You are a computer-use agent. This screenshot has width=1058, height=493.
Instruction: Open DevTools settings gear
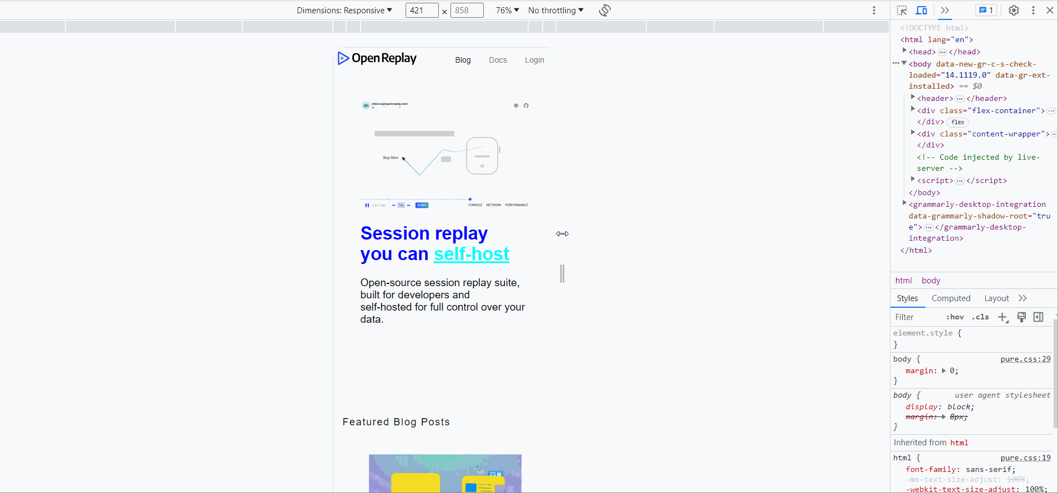pyautogui.click(x=1014, y=11)
